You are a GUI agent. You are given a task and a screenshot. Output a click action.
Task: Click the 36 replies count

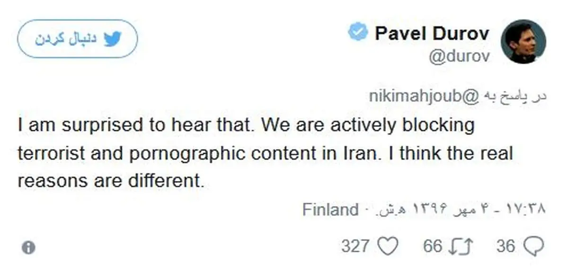[x=506, y=246]
